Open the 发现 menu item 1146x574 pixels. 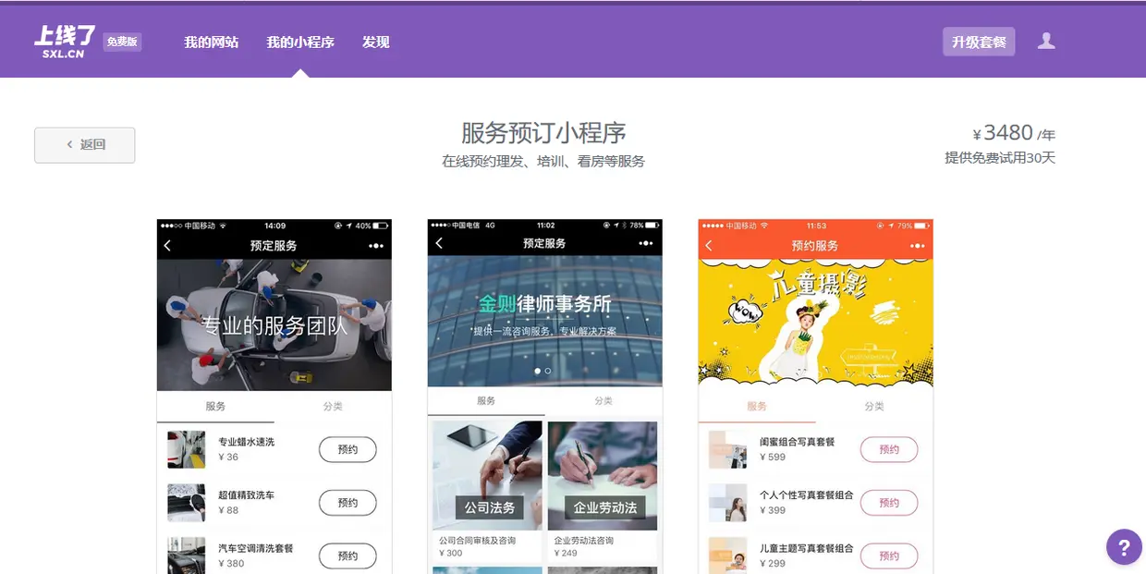(x=375, y=42)
